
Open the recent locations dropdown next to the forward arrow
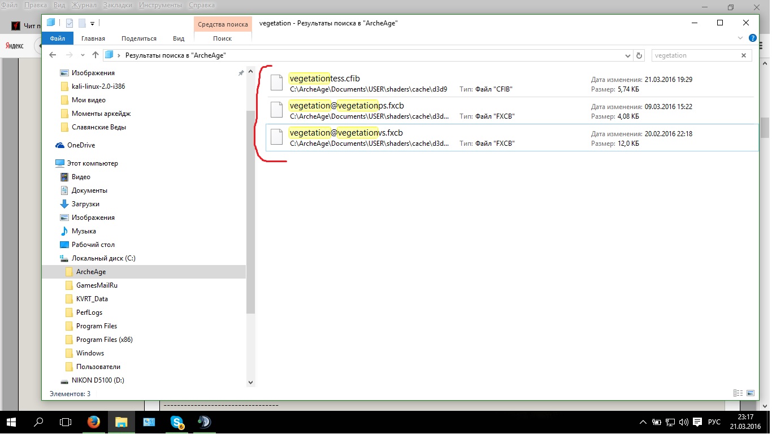83,55
